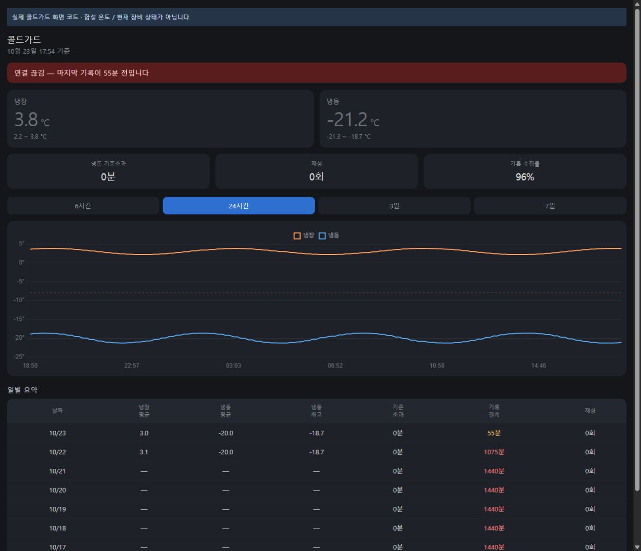Image resolution: width=641 pixels, height=551 pixels.
Task: Click the 일별 요약 section heading
Action: pos(22,390)
